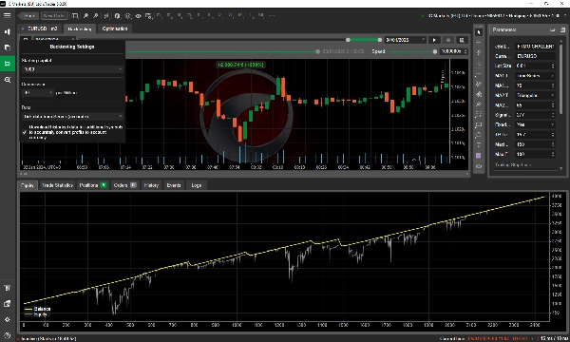Select the rectangle shape drawing tool
Viewport: 570px width, 342px height.
tap(479, 124)
